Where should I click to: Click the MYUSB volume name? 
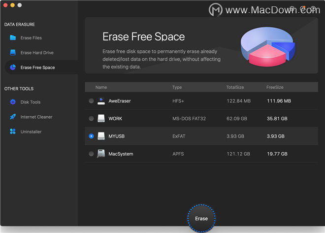117,136
